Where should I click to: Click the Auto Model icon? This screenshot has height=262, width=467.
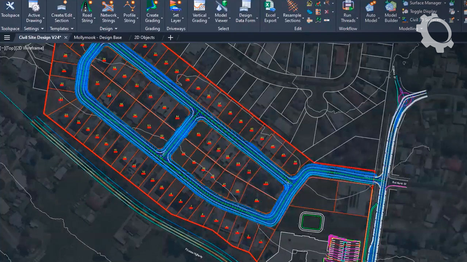(371, 12)
